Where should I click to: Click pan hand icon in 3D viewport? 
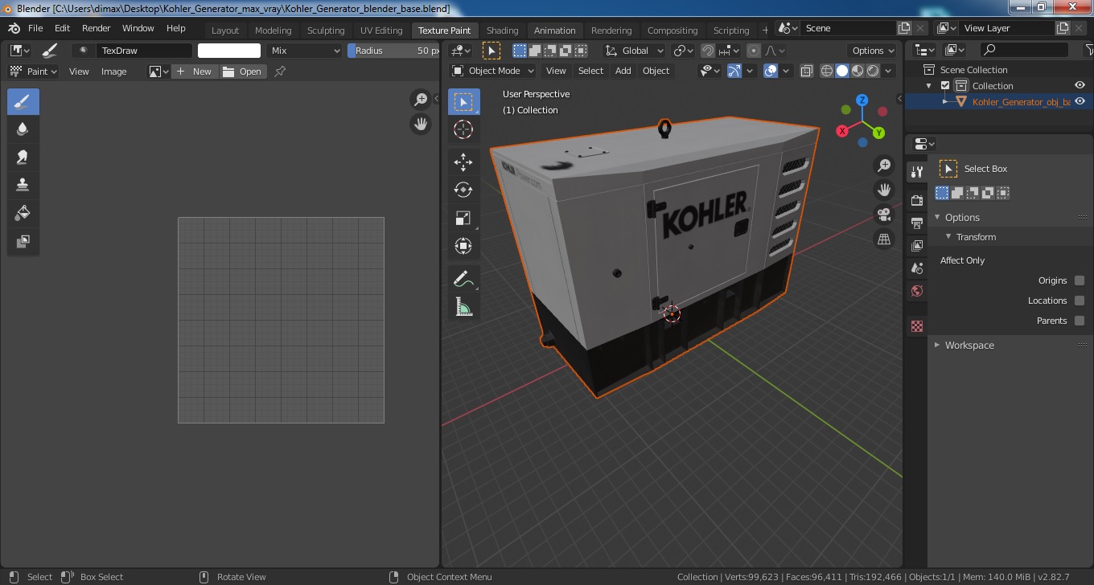[884, 190]
